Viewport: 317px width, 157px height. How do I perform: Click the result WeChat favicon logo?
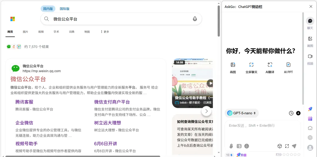(15, 69)
